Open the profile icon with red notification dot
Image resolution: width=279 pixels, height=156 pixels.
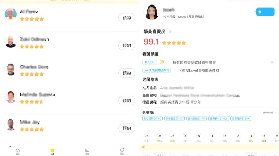[122, 151]
